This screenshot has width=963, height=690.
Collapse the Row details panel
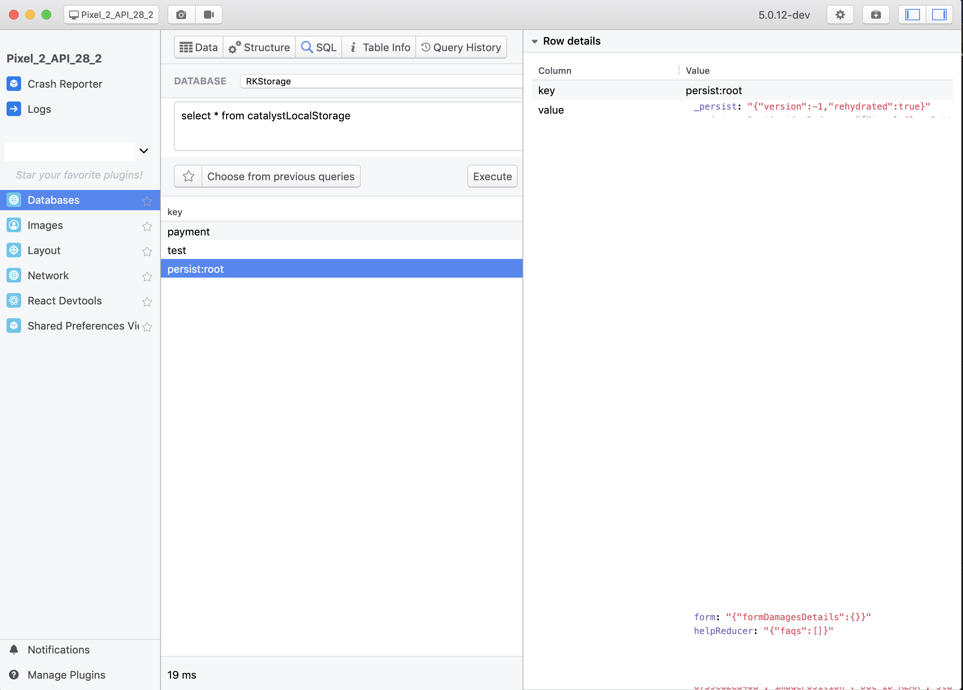[535, 41]
